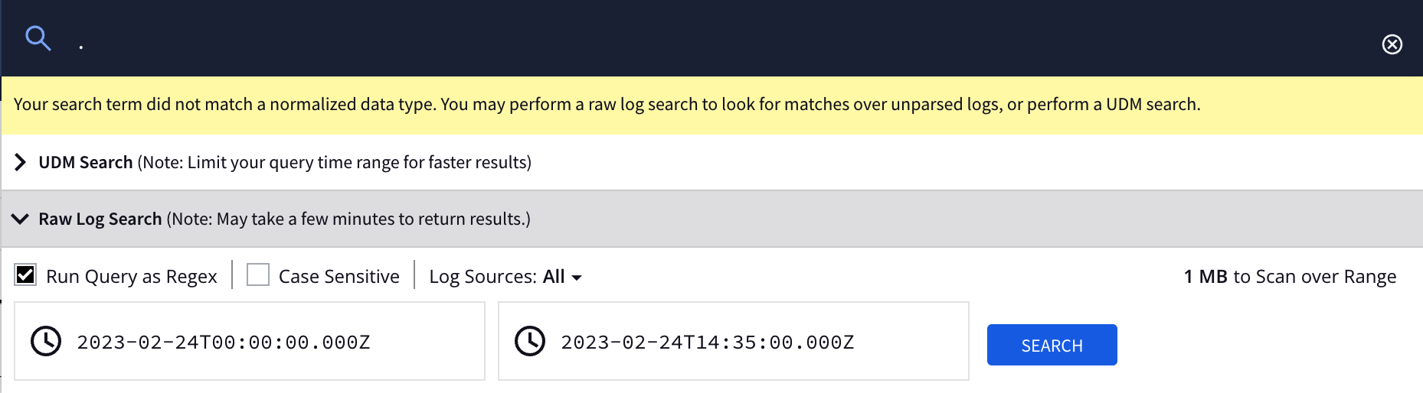Click the 1 MB to Scan text
The width and height of the screenshot is (1423, 393).
(1290, 276)
